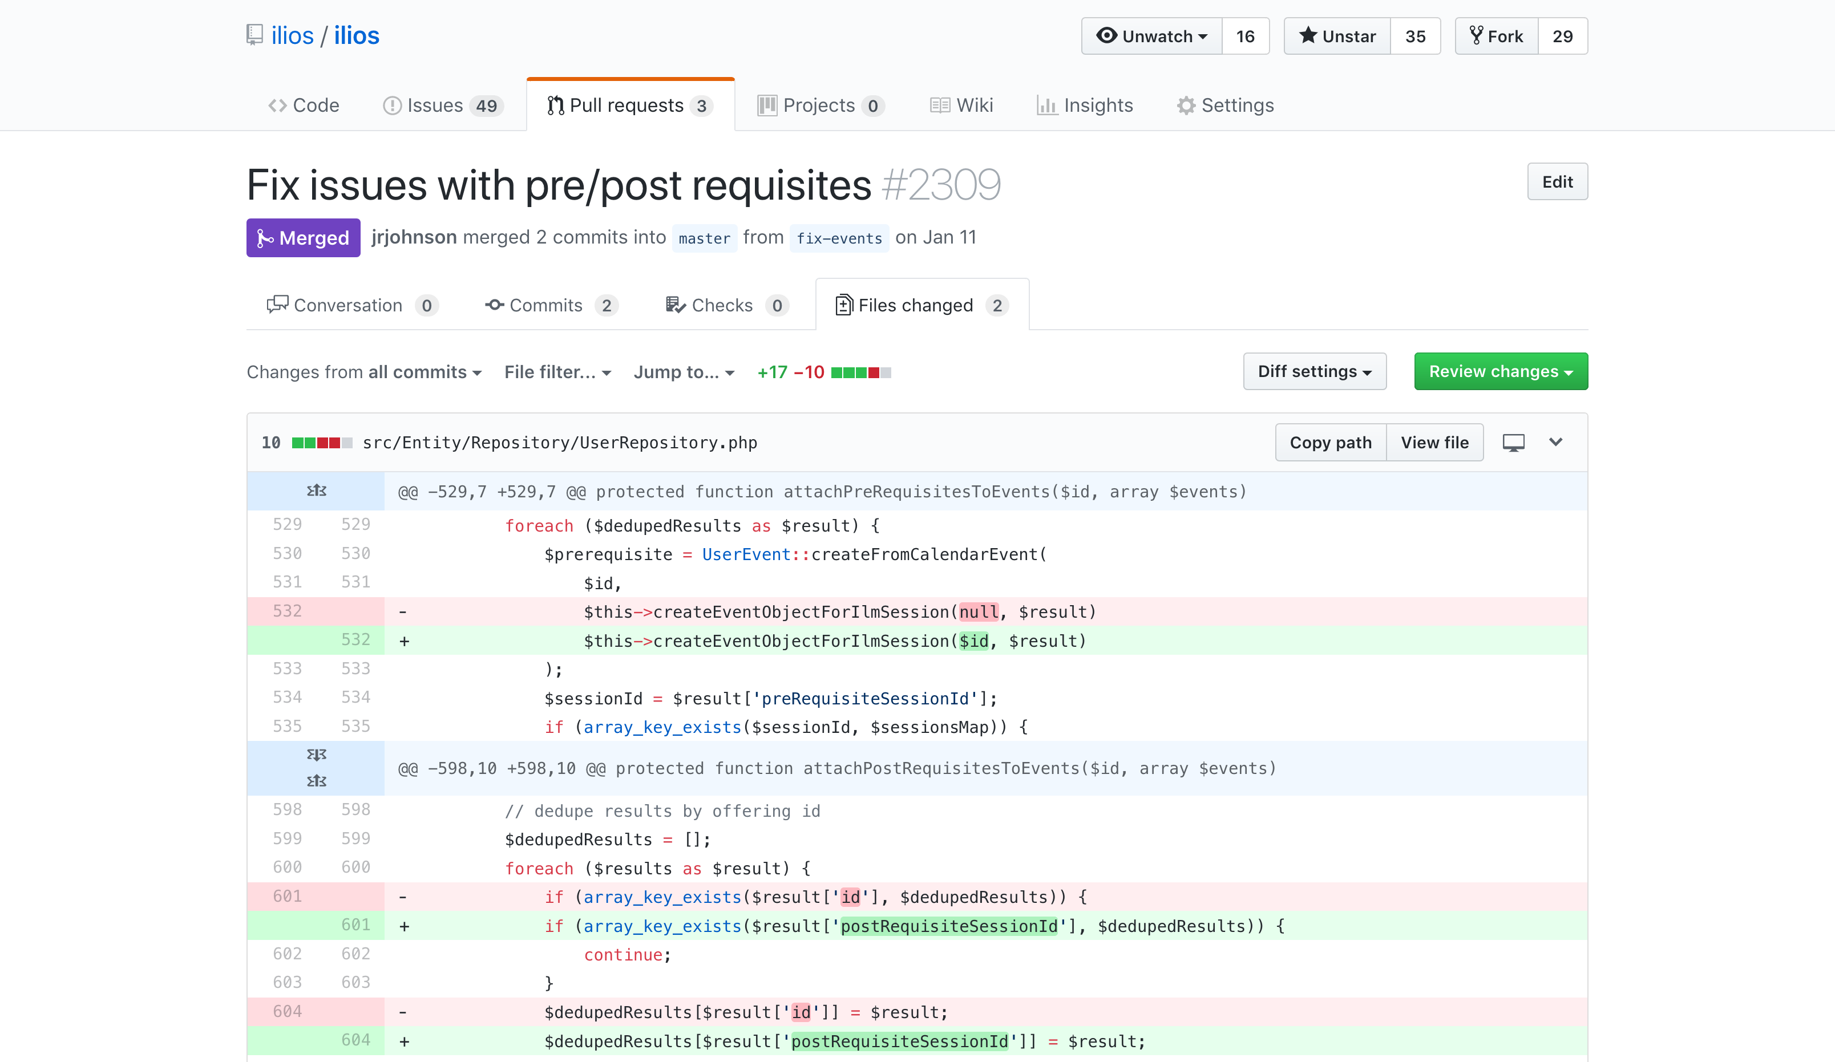Viewport: 1835px width, 1062px height.
Task: Open Insights tab with graph icon
Action: [1085, 106]
